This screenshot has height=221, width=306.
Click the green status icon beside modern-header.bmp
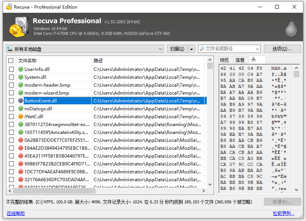pyautogui.click(x=21, y=85)
